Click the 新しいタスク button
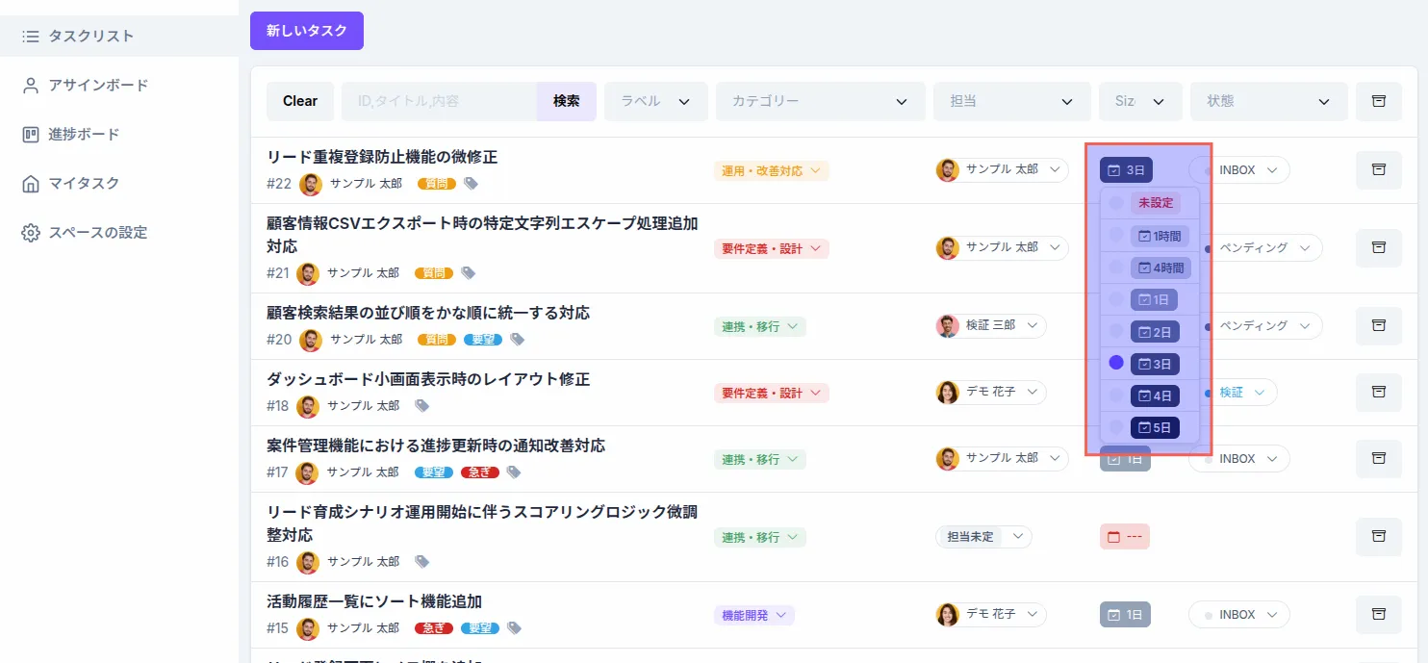 pos(306,30)
